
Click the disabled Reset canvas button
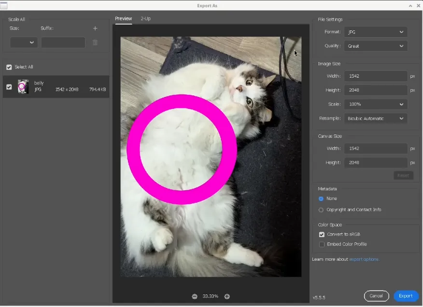[403, 175]
